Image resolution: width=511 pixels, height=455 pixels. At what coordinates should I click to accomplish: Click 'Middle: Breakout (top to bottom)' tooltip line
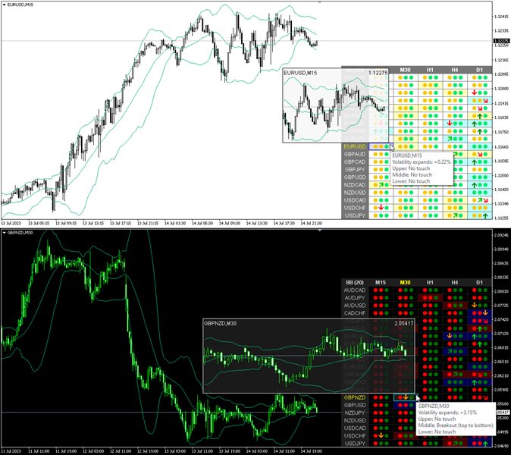[x=456, y=425]
